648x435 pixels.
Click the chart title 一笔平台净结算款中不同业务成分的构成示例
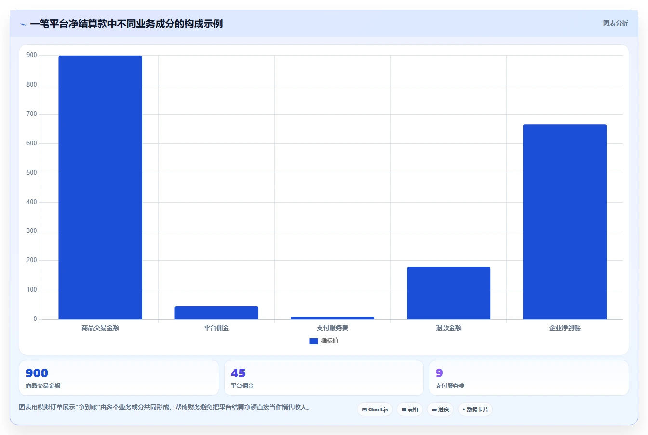point(126,24)
